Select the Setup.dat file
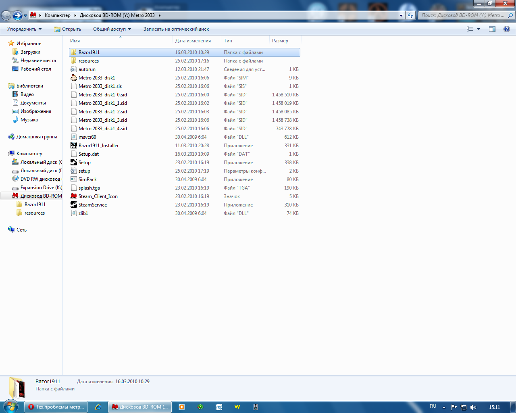Viewport: 516px width, 413px height. click(x=89, y=154)
